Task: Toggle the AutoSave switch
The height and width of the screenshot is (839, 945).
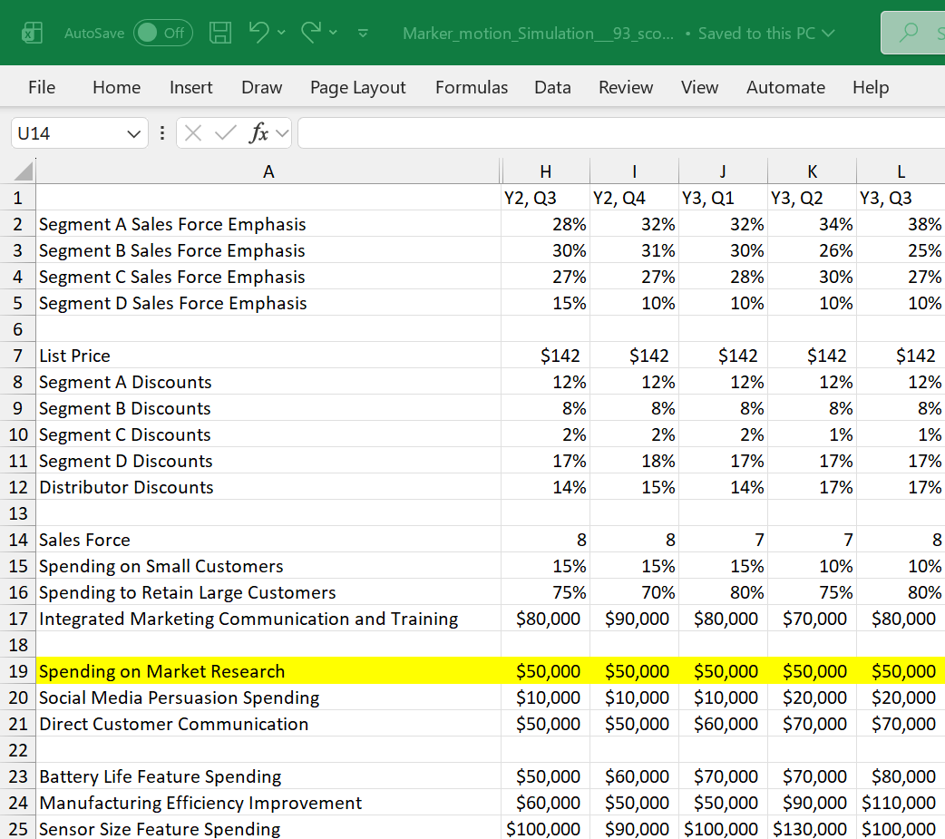Action: click(x=162, y=33)
